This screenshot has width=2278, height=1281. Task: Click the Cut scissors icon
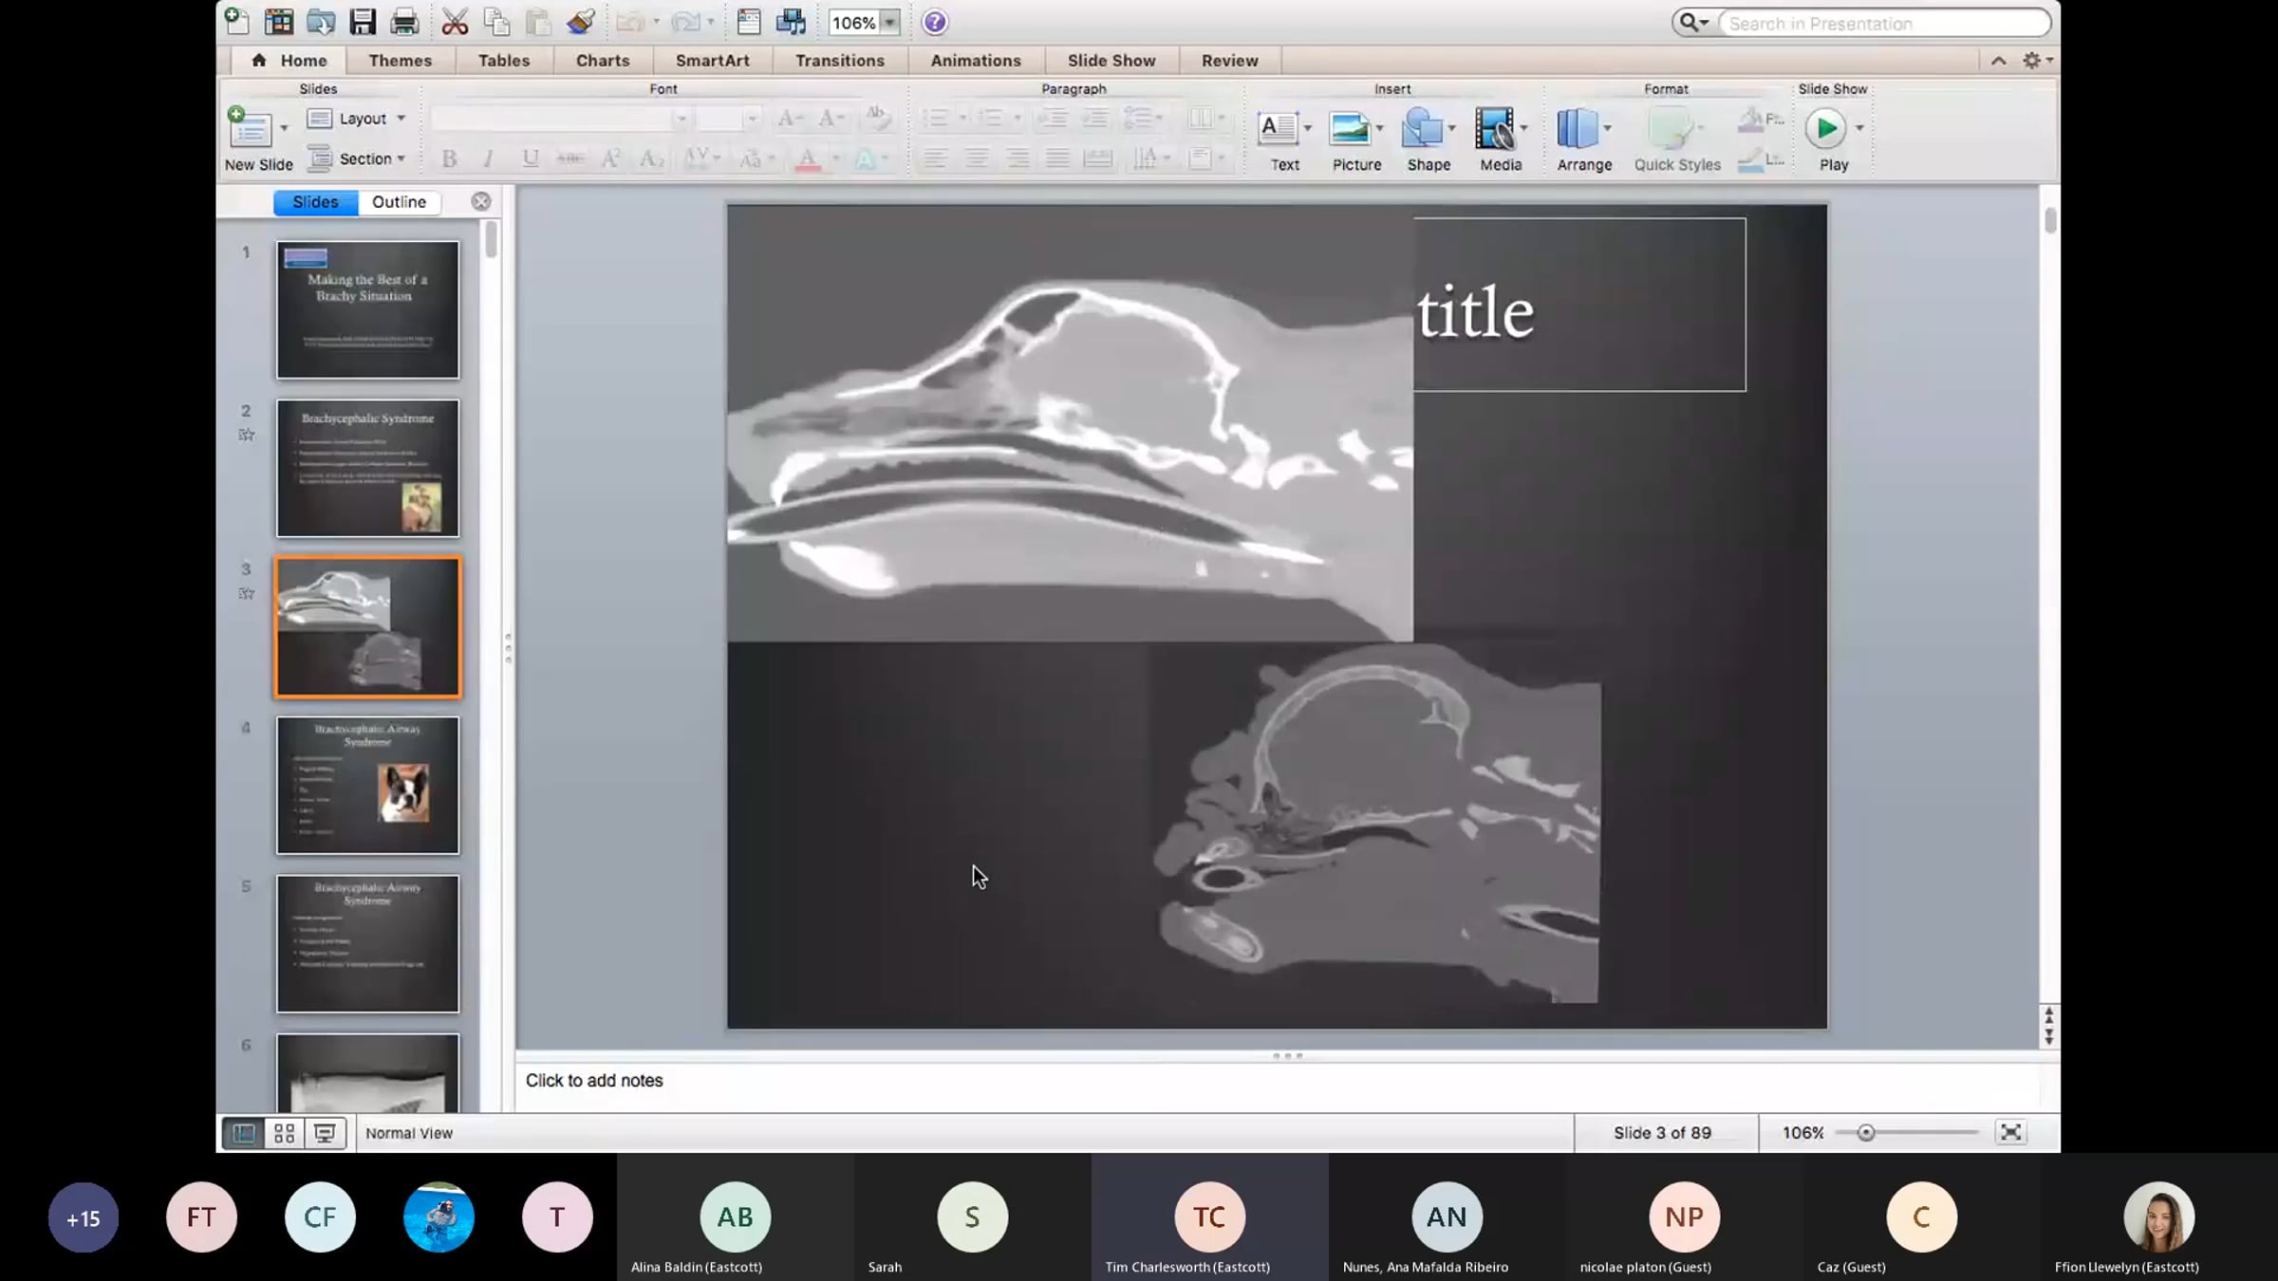[x=455, y=22]
